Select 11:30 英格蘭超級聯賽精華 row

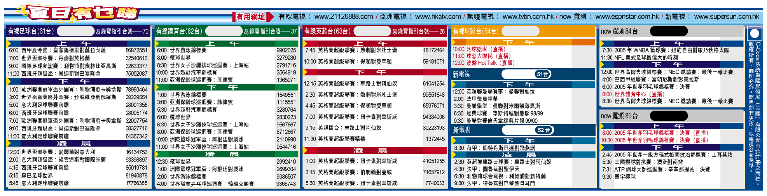click(x=374, y=139)
